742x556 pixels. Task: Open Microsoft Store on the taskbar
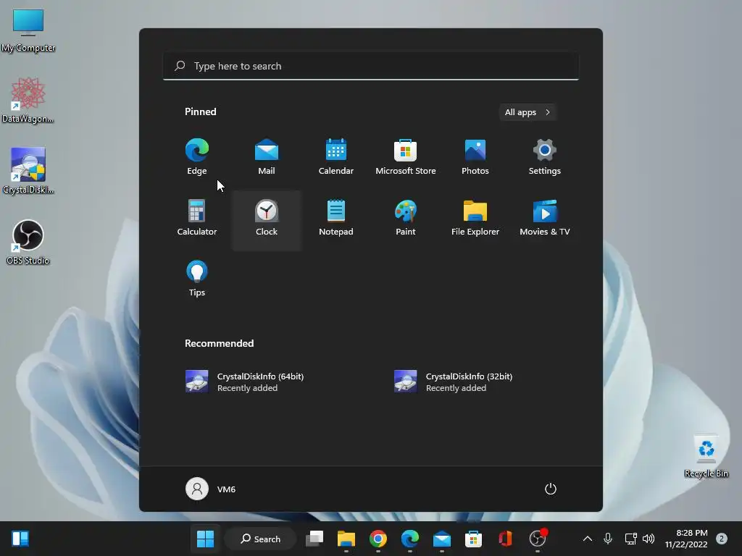click(474, 539)
